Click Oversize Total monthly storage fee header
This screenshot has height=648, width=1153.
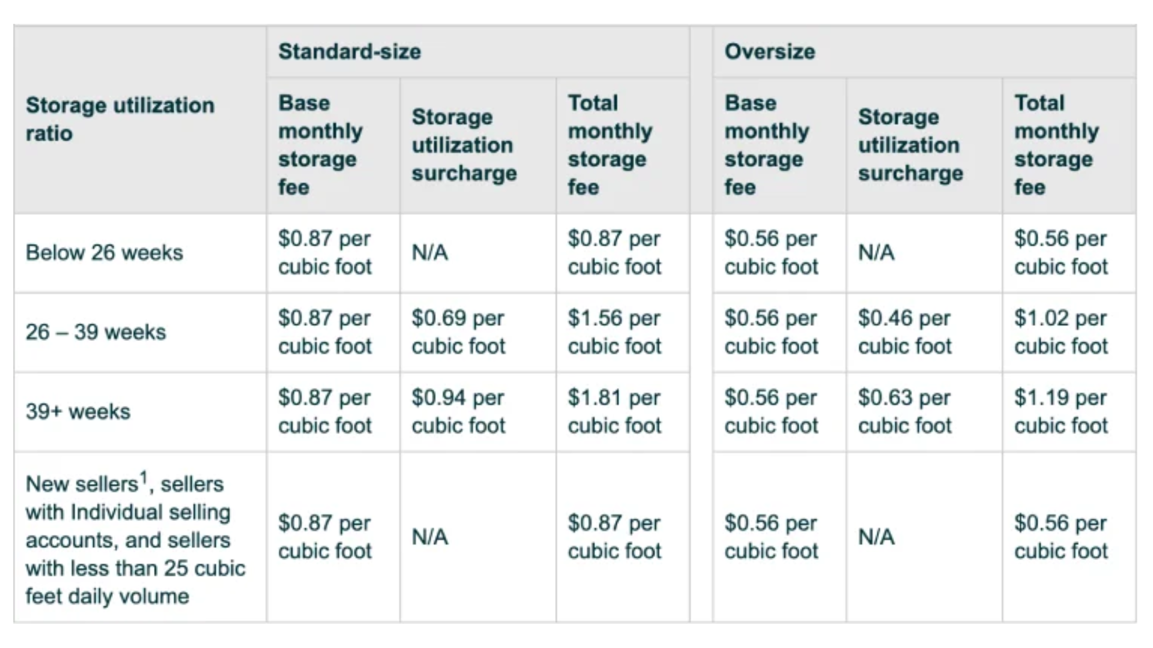[1056, 146]
